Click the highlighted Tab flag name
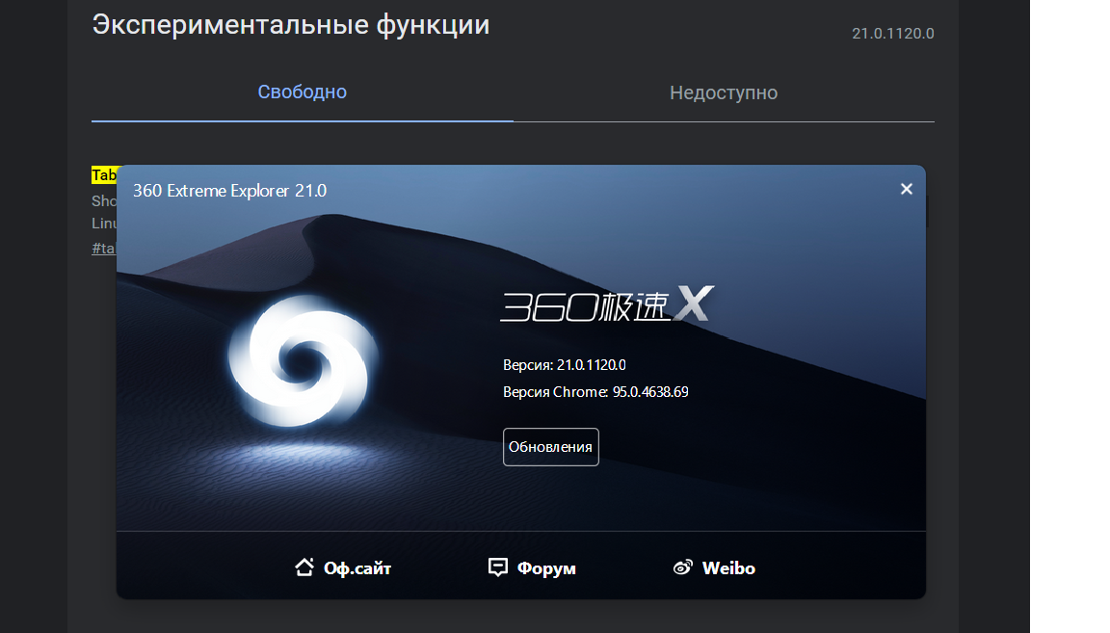 [x=104, y=175]
